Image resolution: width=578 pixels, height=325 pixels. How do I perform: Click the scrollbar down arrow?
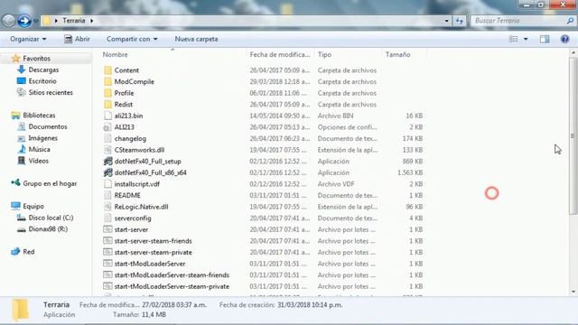573,292
